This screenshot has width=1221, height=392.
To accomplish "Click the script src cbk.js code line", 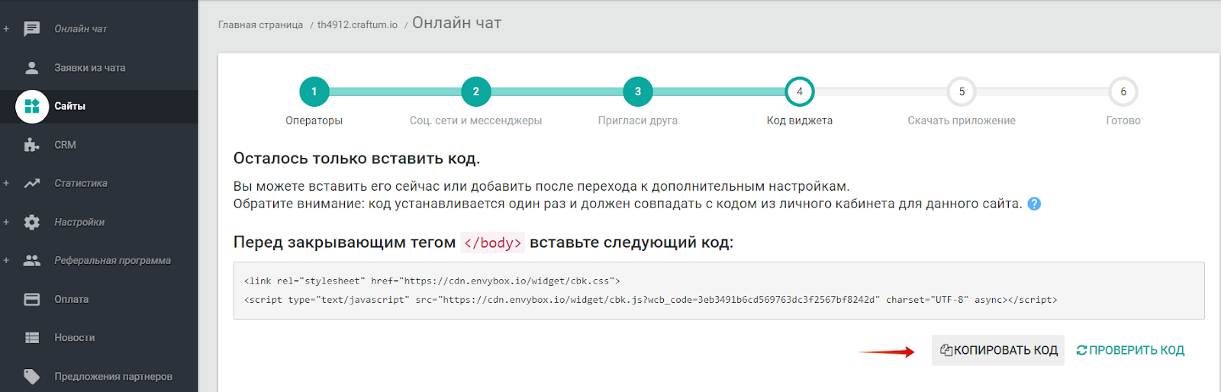I will tap(651, 300).
